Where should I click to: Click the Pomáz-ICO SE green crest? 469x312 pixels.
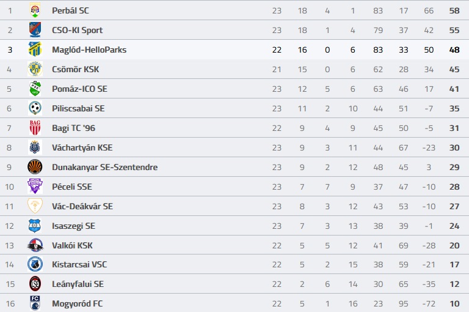coord(35,89)
